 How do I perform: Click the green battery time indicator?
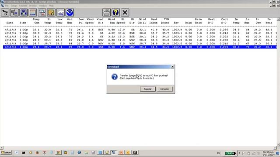pyautogui.click(x=230, y=153)
